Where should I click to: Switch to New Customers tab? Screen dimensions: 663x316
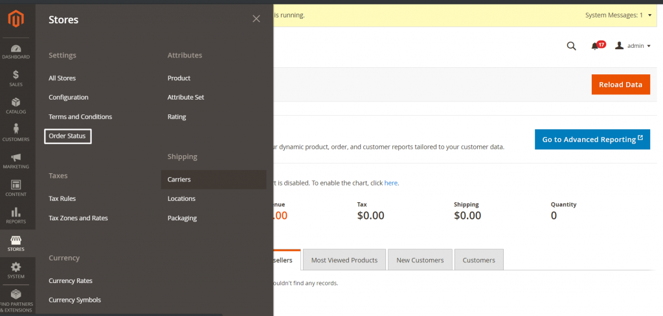pyautogui.click(x=420, y=260)
